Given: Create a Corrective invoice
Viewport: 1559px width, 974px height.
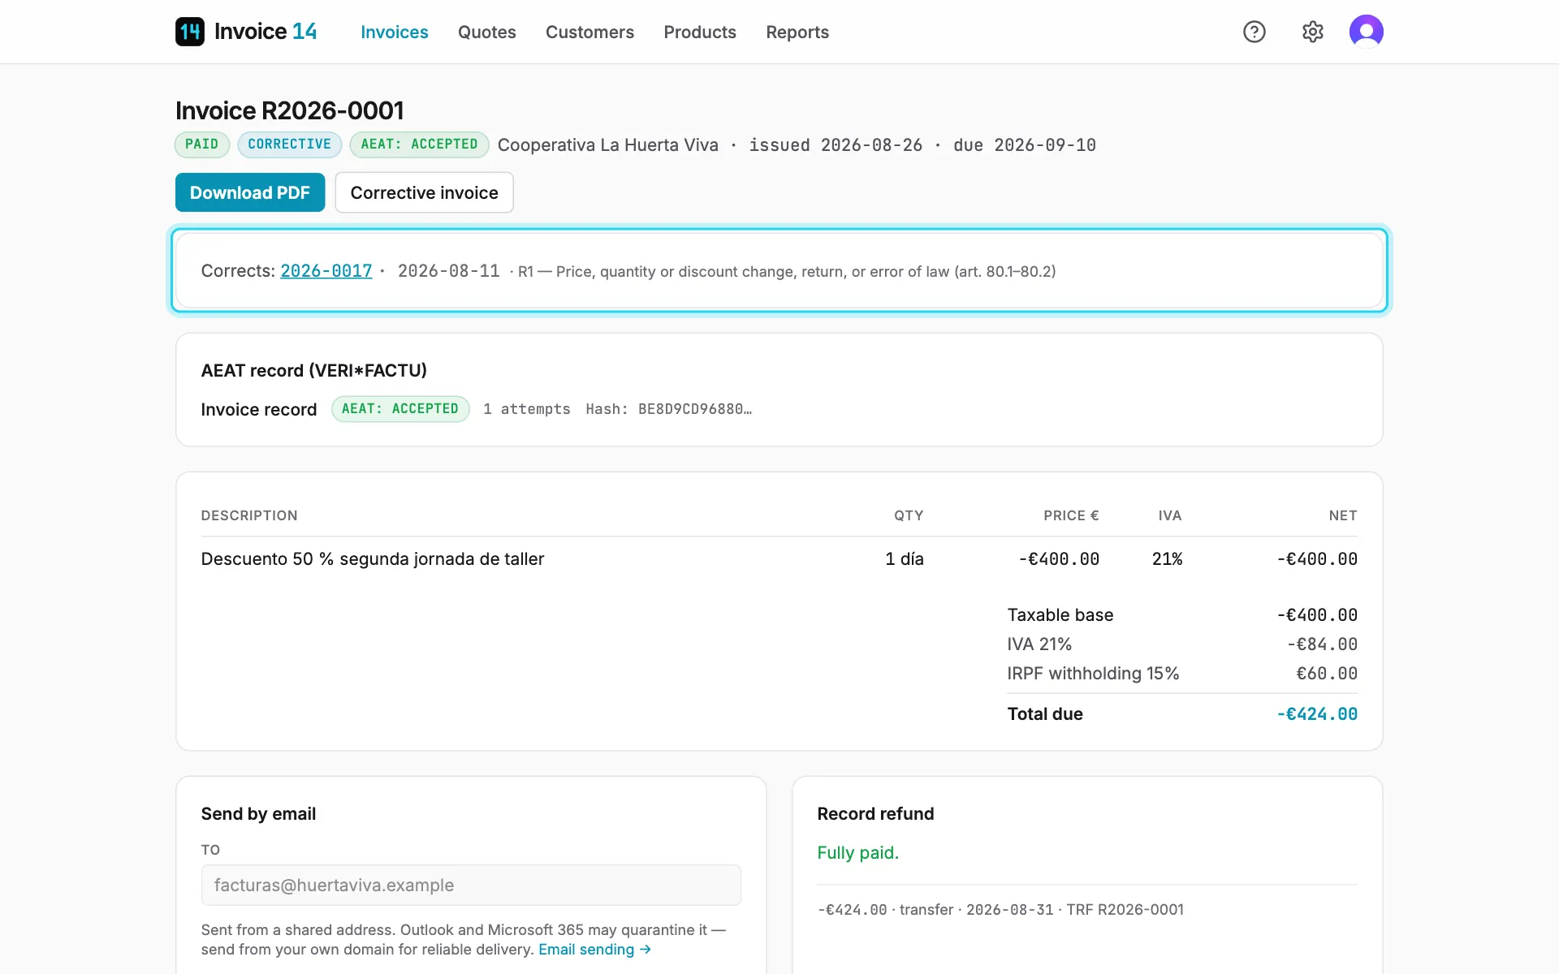Looking at the screenshot, I should click(x=424, y=192).
